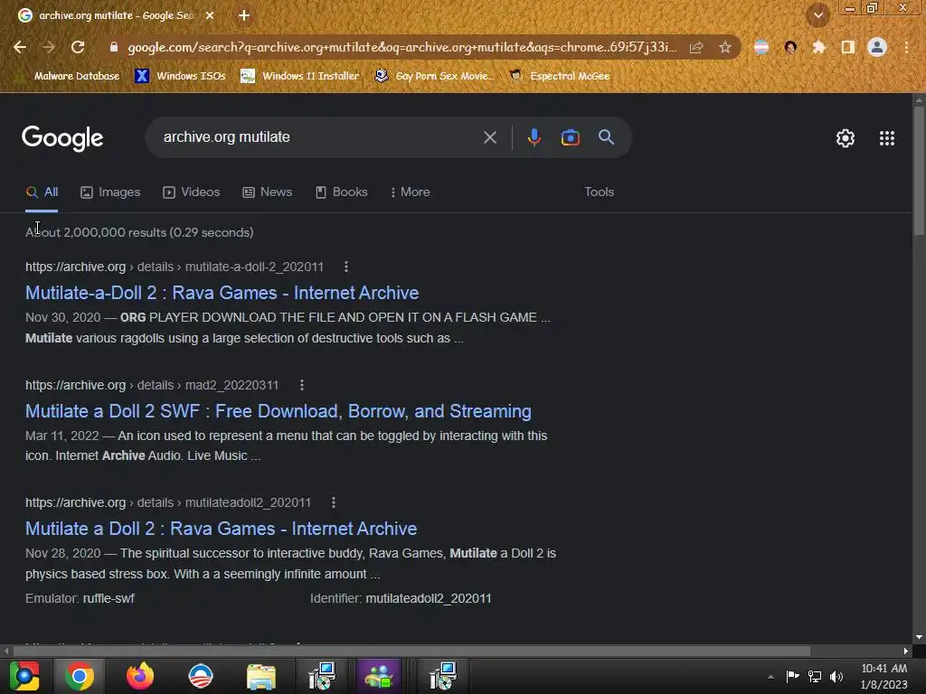Open the Google apps grid
The height and width of the screenshot is (694, 926).
click(886, 138)
